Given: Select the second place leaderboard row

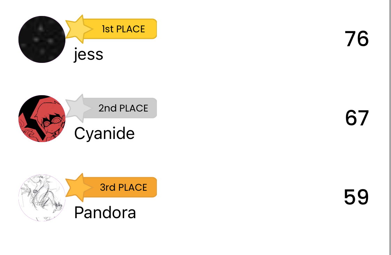Looking at the screenshot, I should 194,118.
